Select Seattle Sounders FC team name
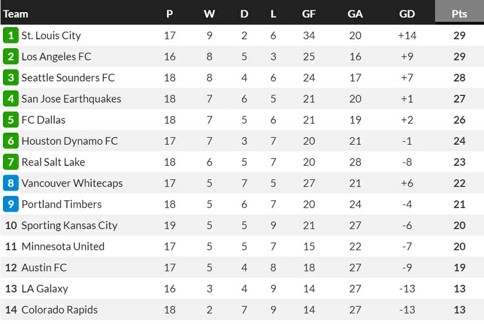The image size is (484, 324). tap(68, 78)
